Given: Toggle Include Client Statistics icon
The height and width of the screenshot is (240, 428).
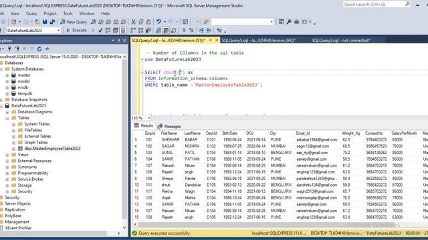Looking at the screenshot, I should tap(148, 30).
